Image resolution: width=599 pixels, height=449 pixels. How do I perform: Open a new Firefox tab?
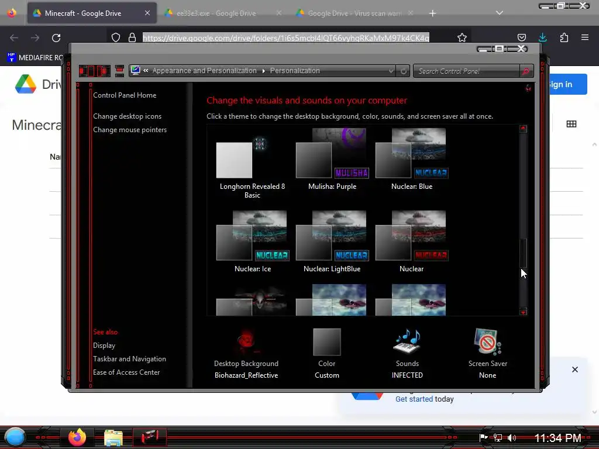[432, 13]
